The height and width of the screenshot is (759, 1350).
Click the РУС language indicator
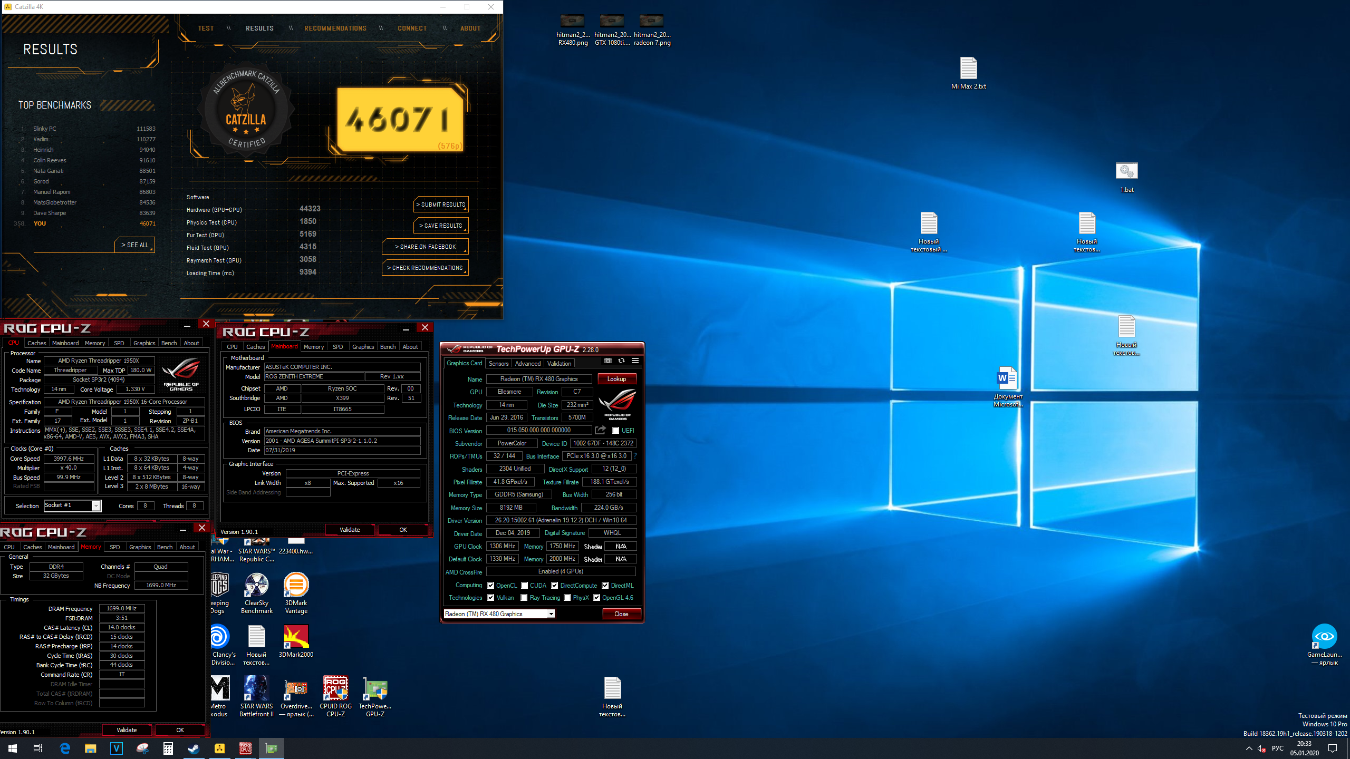pyautogui.click(x=1277, y=748)
